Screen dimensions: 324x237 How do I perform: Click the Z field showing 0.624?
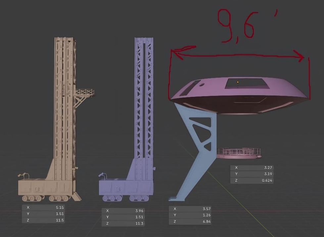[252, 180]
